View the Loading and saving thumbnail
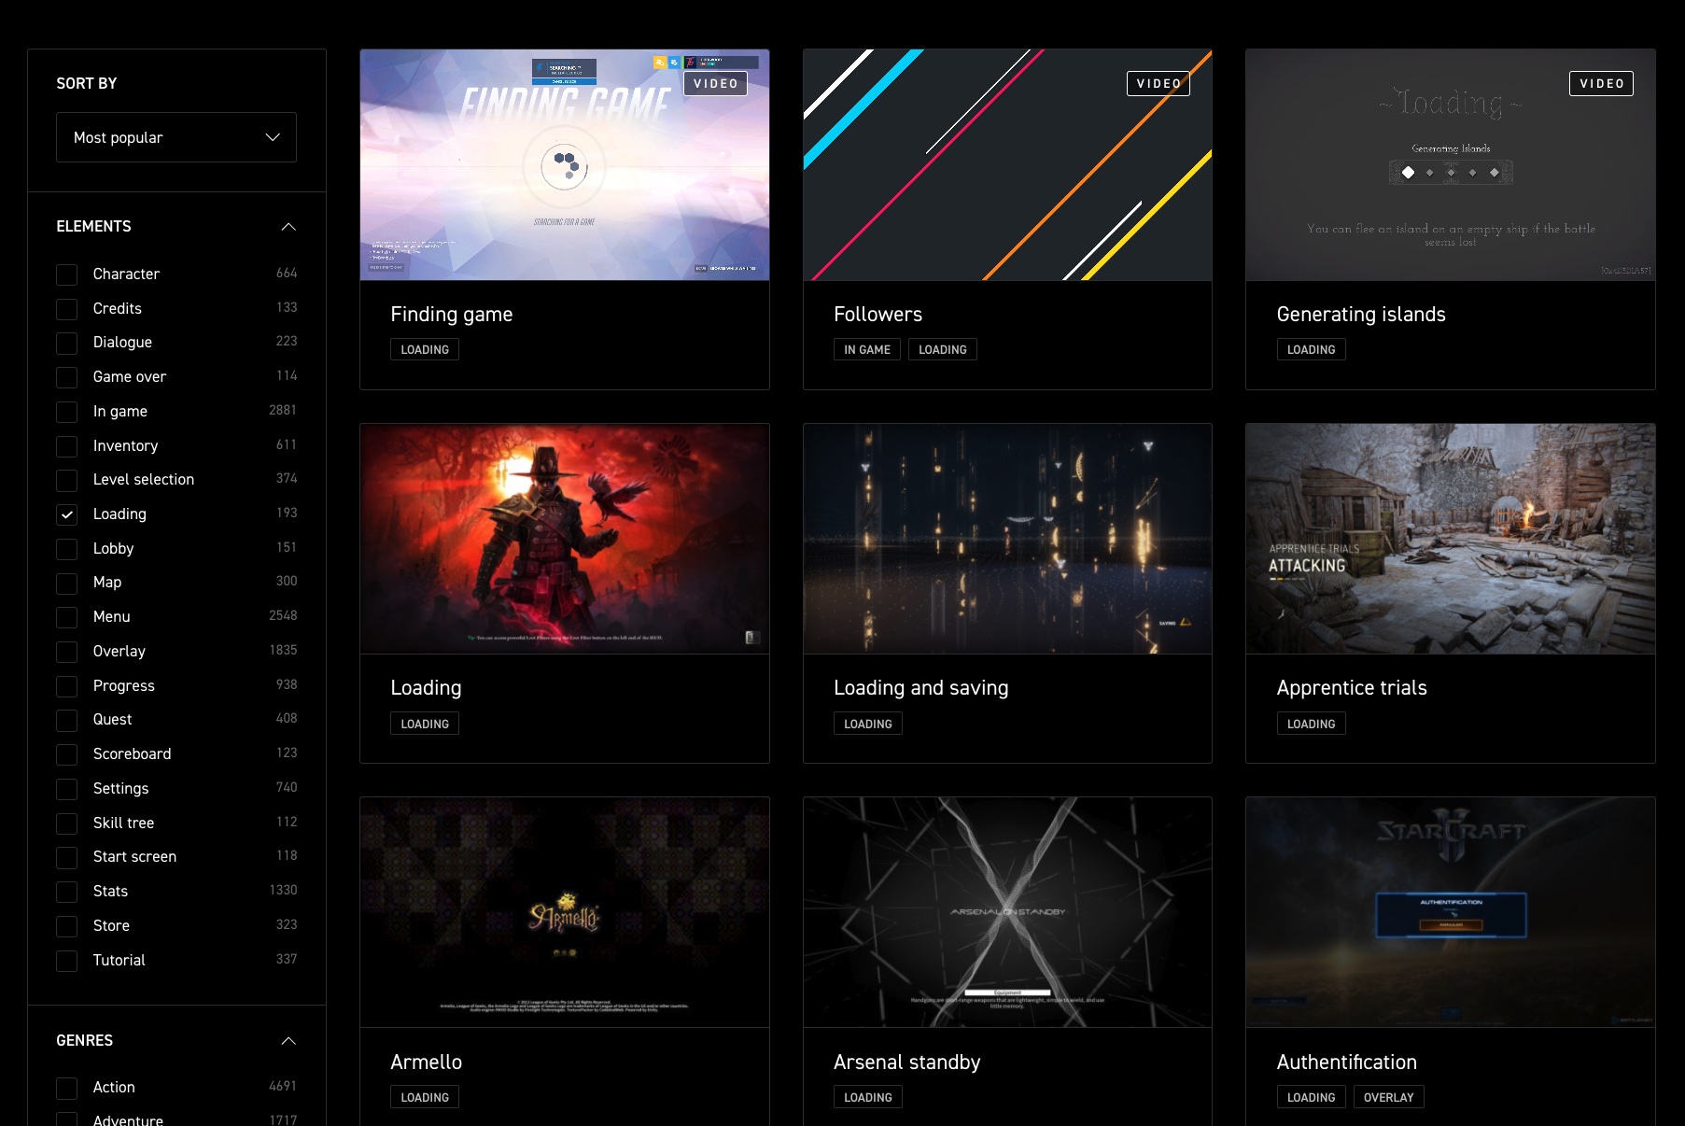This screenshot has width=1685, height=1126. [1007, 539]
